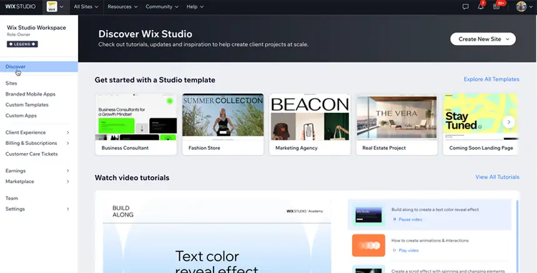Expand the Billing & Subscriptions section

pos(37,143)
